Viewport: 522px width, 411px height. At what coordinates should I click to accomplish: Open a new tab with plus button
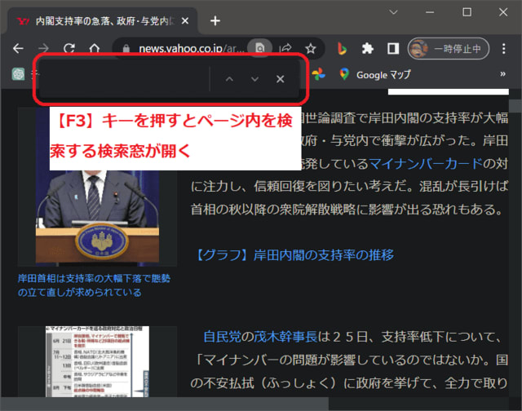coord(215,20)
